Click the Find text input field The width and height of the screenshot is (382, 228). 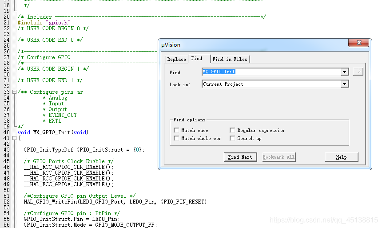271,72
